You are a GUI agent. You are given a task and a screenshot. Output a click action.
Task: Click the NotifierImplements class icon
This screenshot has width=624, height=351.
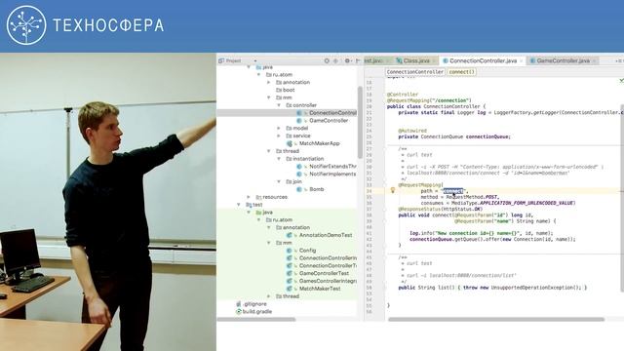tap(299, 174)
